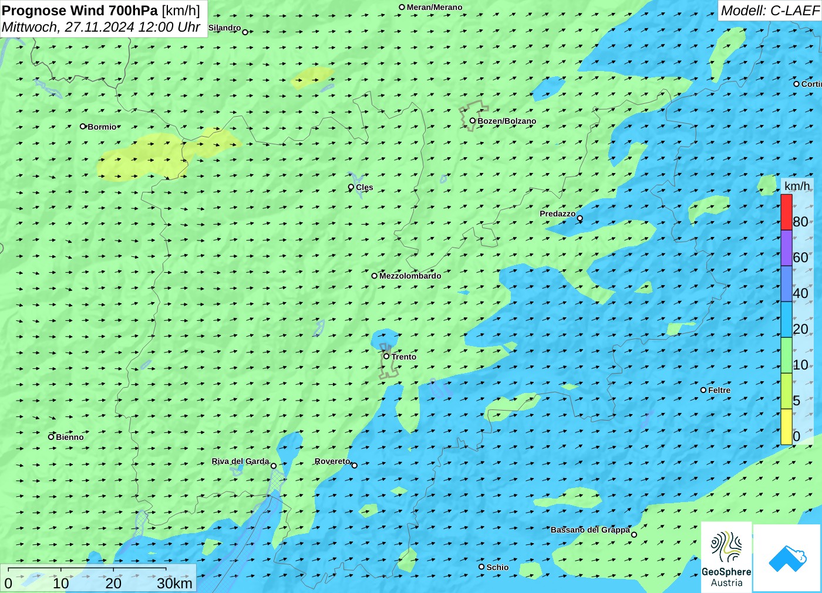Click the '30km' scale bar label
The height and width of the screenshot is (593, 822).
(174, 583)
